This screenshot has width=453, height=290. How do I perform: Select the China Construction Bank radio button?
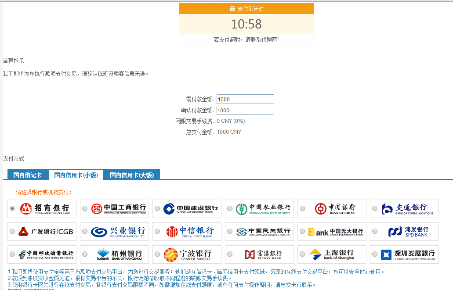pyautogui.click(x=157, y=208)
